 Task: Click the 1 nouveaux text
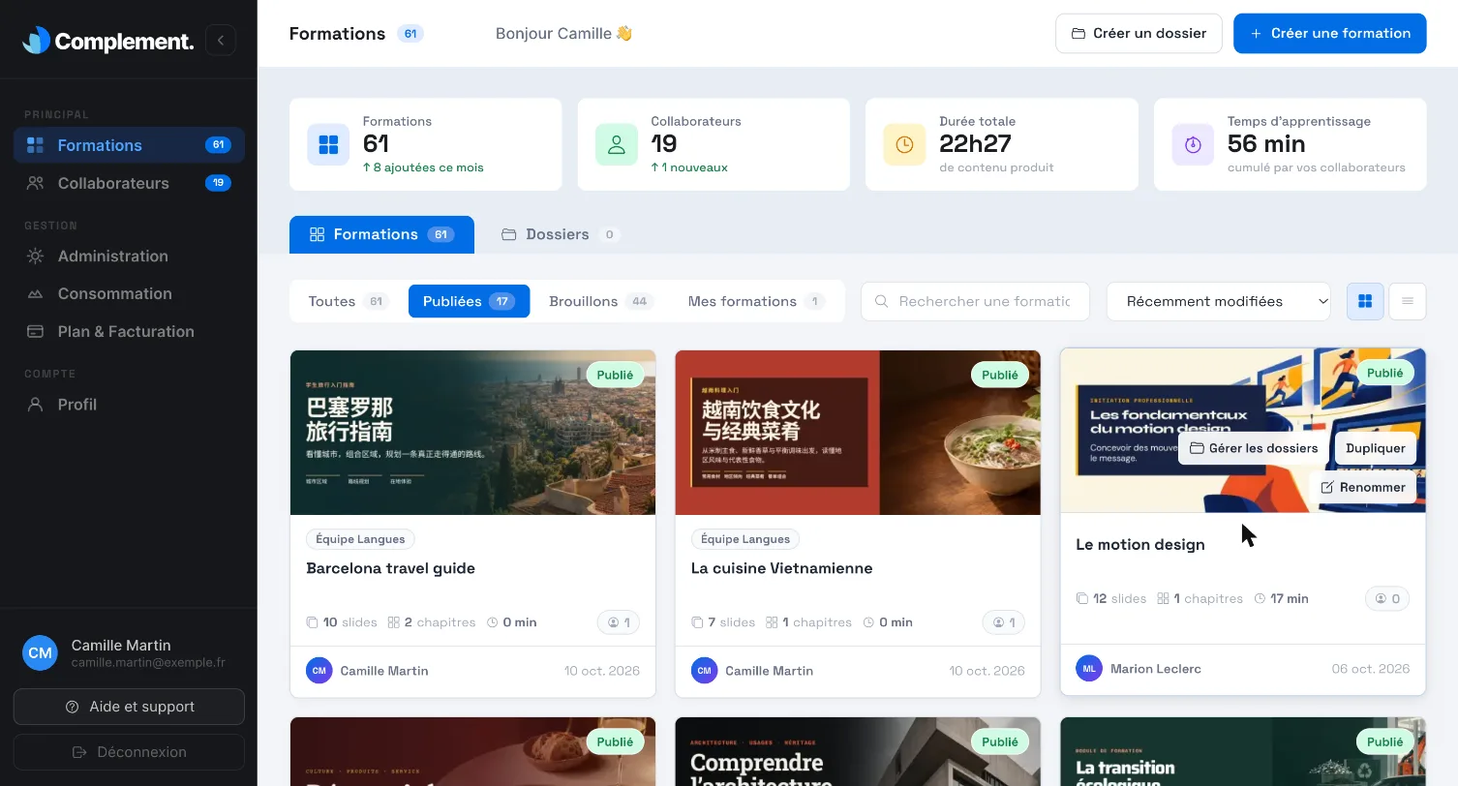point(689,167)
